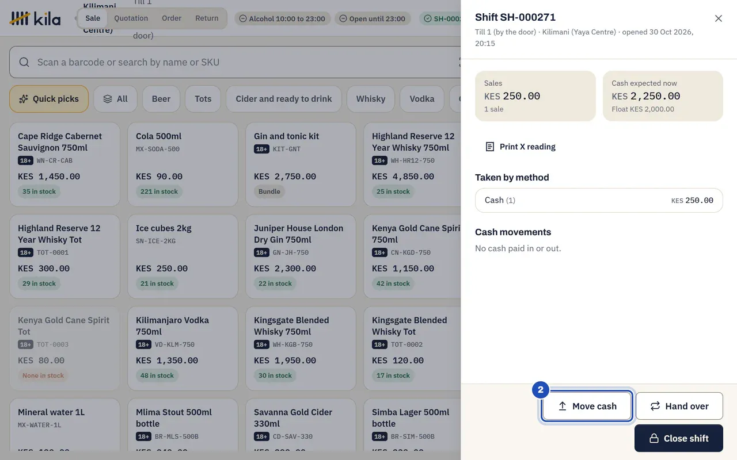Image resolution: width=737 pixels, height=460 pixels.
Task: Select the Quick picks category
Action: pyautogui.click(x=49, y=99)
